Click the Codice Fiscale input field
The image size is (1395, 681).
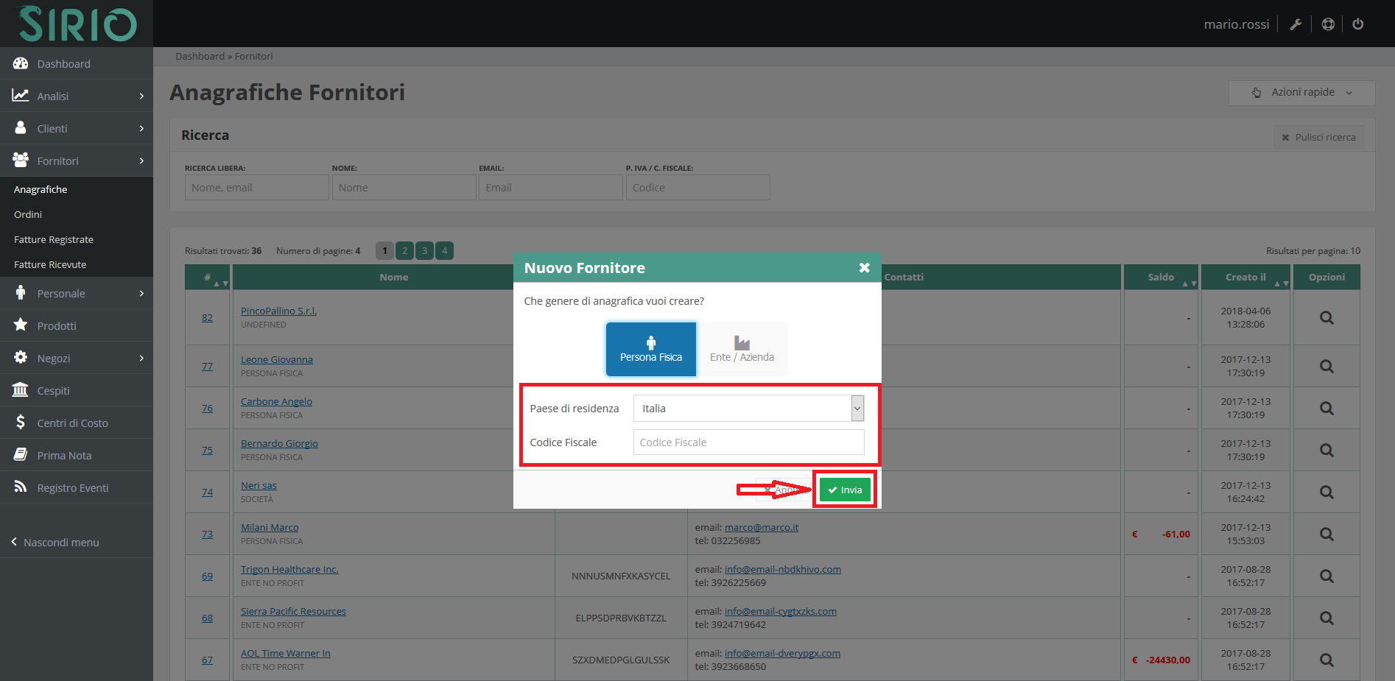(748, 442)
